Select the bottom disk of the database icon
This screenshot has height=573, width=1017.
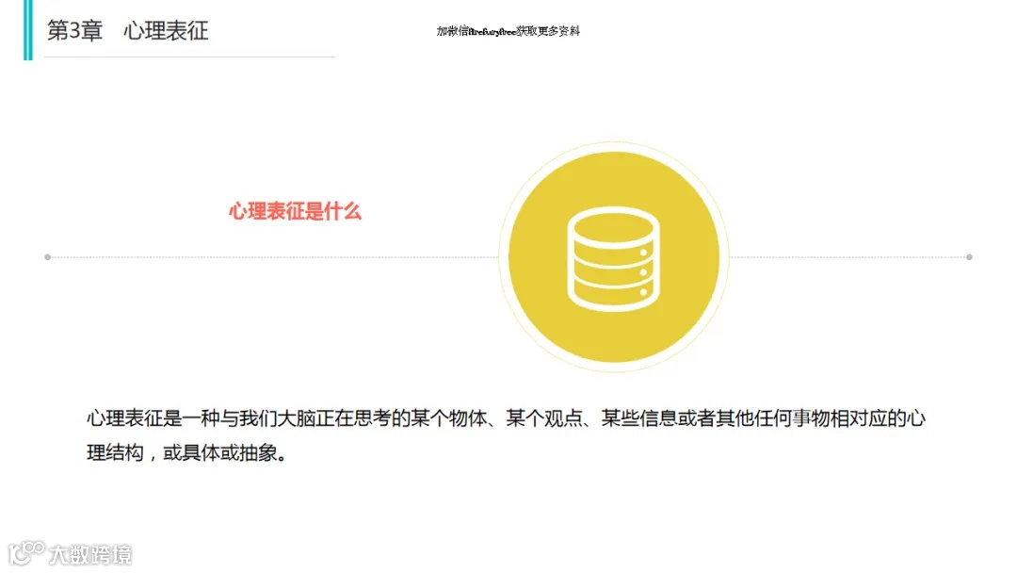click(612, 294)
